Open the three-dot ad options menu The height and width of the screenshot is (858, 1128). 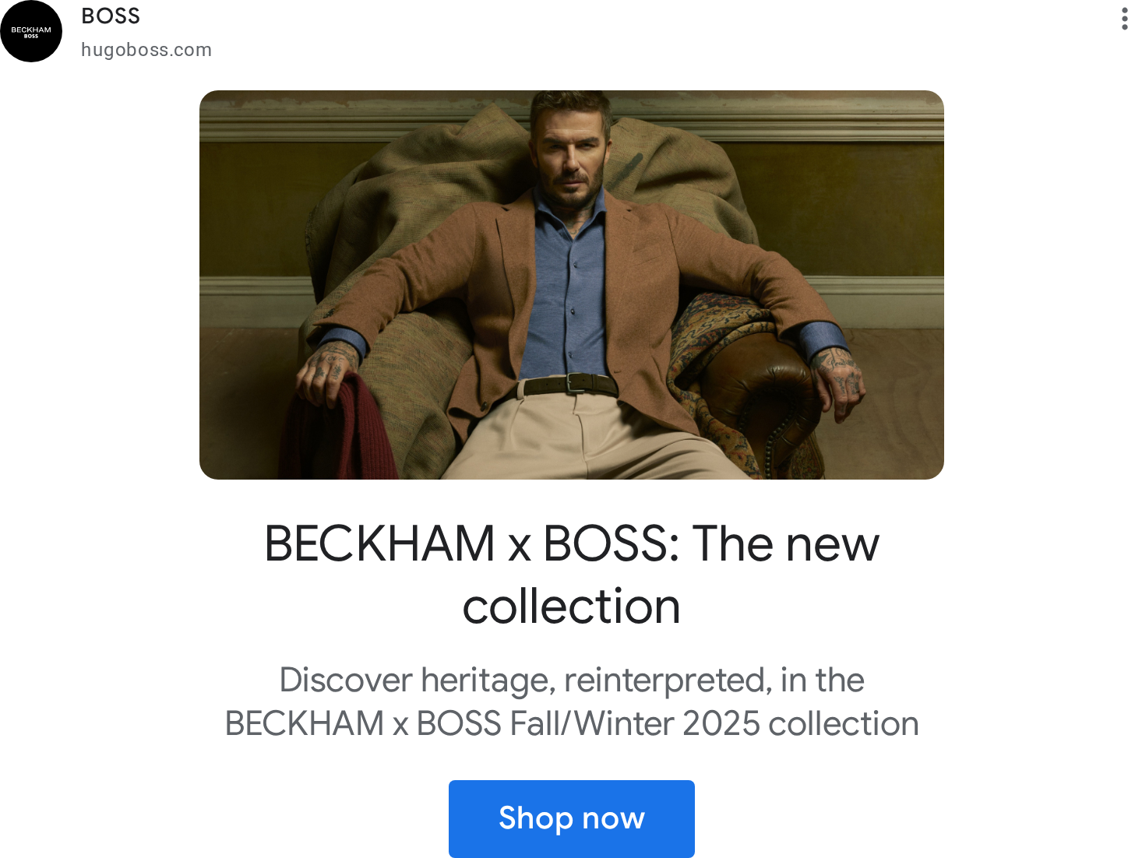point(1124,19)
